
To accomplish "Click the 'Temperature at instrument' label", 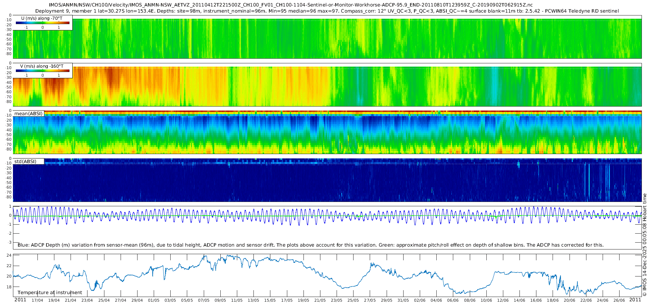I will tap(50, 293).
